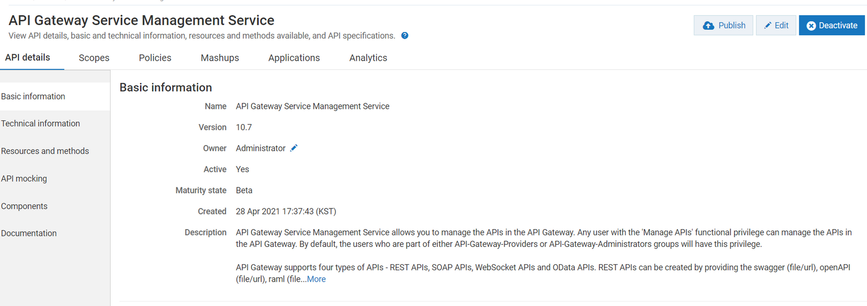The width and height of the screenshot is (867, 306).
Task: Click the pencil icon on the Edit button
Action: pos(768,25)
